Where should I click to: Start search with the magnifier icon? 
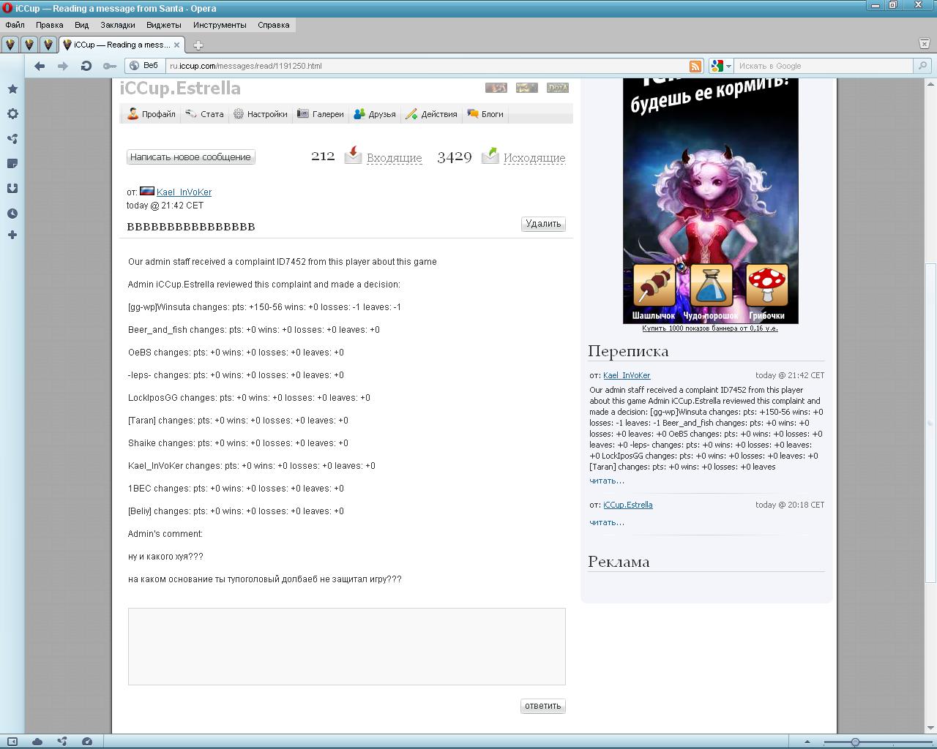click(x=923, y=66)
